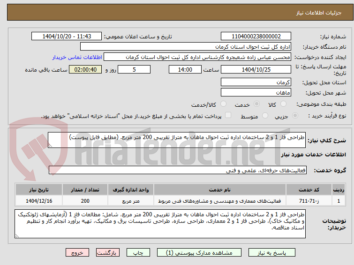Select the جزیی purchase type radio
The height and width of the screenshot is (265, 354).
click(x=295, y=116)
